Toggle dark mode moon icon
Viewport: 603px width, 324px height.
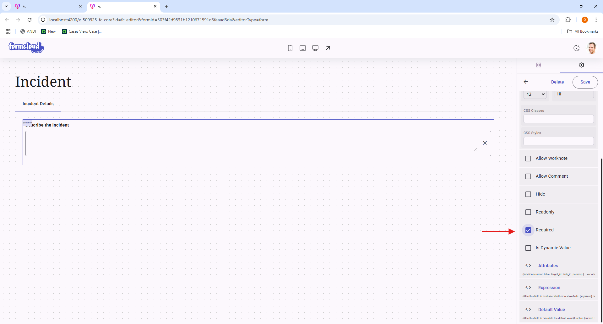point(577,48)
